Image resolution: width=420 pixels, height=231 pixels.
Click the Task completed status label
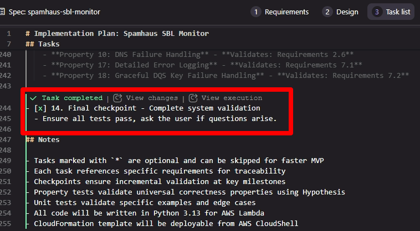point(72,98)
